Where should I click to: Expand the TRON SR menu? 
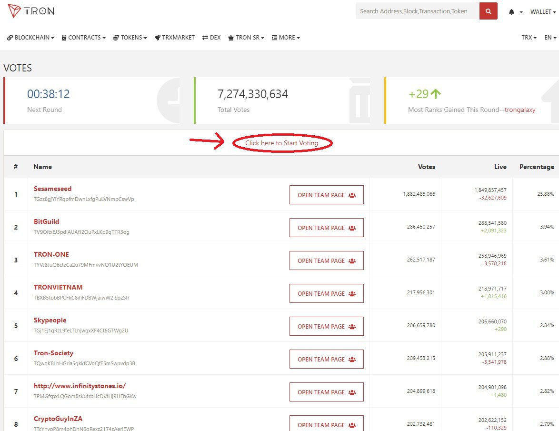point(247,38)
